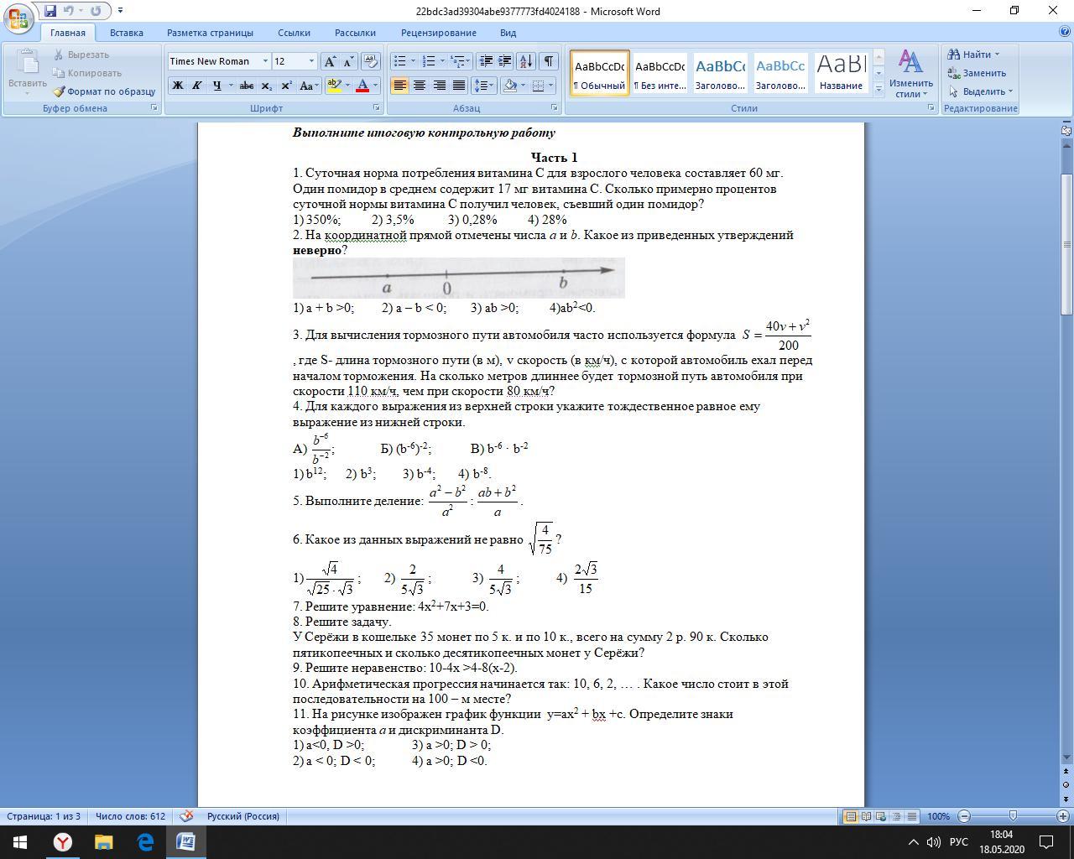1074x859 pixels.
Task: Click the bulleted list icon
Action: 399,61
